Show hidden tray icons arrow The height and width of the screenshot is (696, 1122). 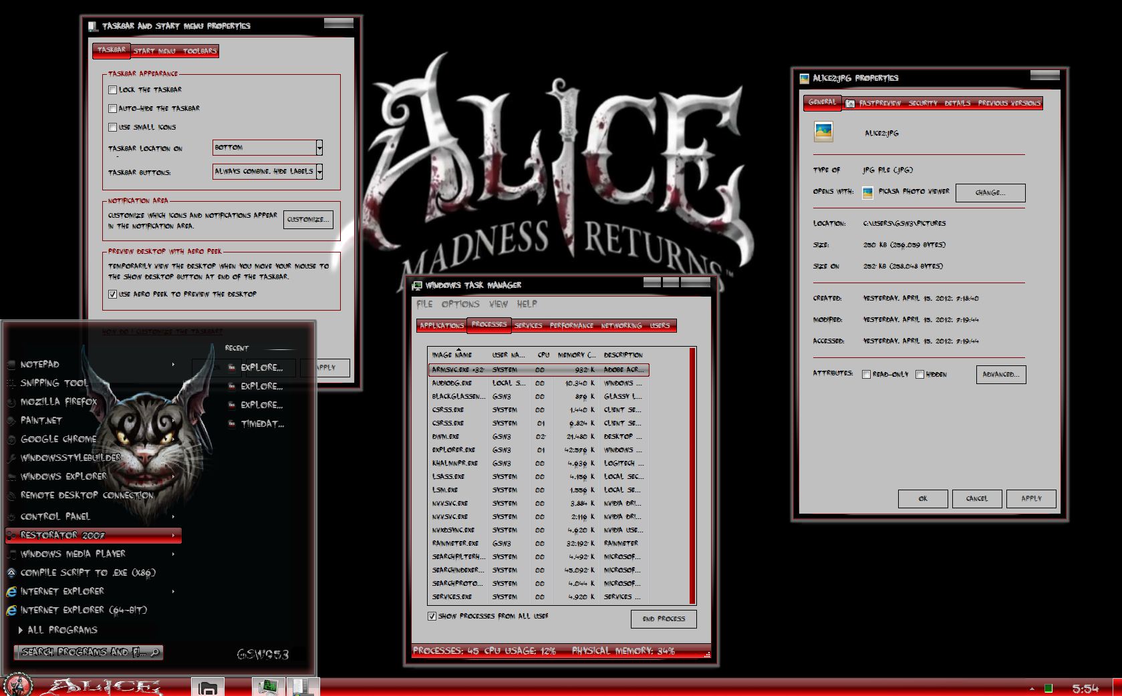point(1032,688)
